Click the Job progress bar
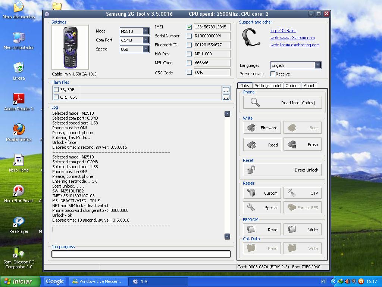The height and width of the screenshot is (287, 382). pyautogui.click(x=141, y=254)
